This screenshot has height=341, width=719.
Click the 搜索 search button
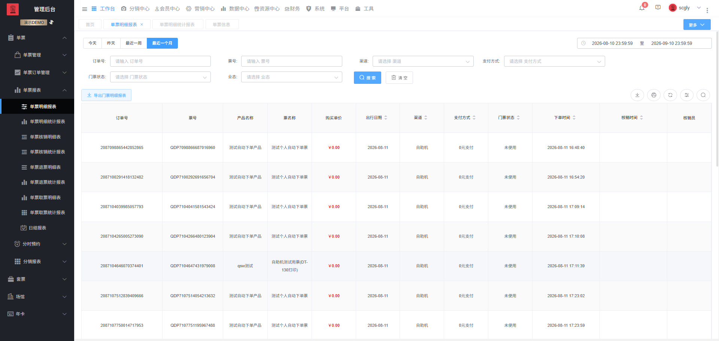[x=367, y=77]
